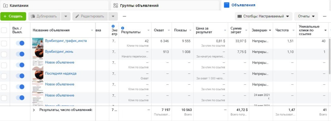This screenshot has width=331, height=121.
Task: Toggle off Вумбилдинг_июнь ad switch
Action: point(20,54)
